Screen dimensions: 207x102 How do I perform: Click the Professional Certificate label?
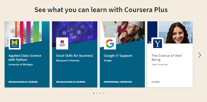point(118,82)
